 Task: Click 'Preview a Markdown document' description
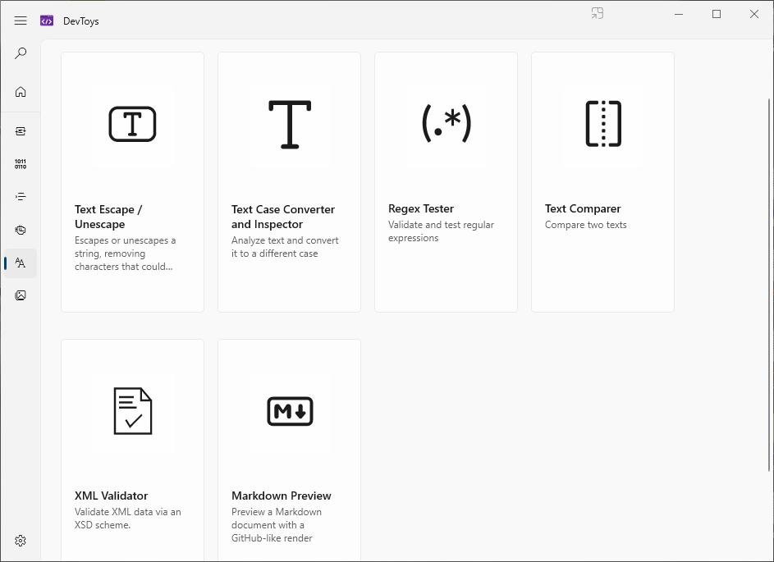pos(277,525)
